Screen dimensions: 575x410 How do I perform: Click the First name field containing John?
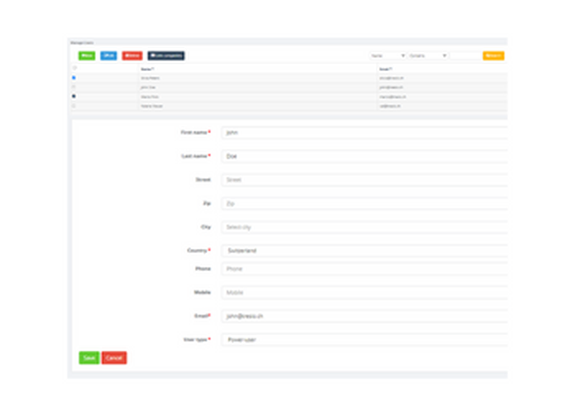(365, 133)
